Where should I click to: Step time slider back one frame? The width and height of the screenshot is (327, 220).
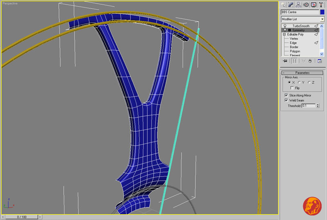pos(3,217)
